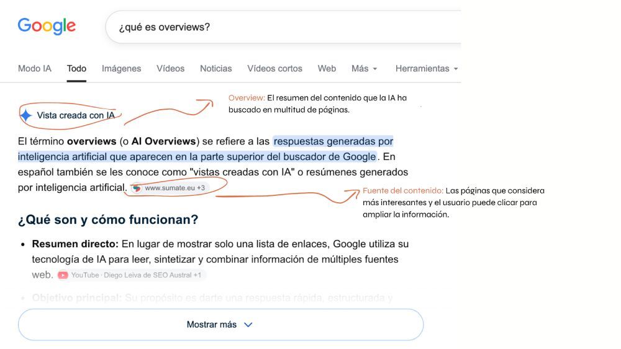Open the Vídeos tab

click(170, 68)
